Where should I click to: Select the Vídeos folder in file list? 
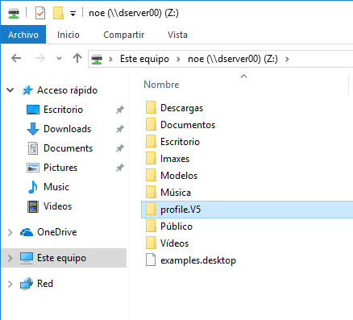coord(175,243)
